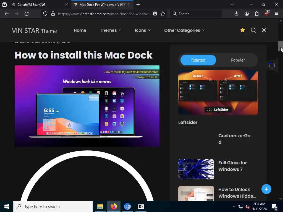Expand the Icons dropdown menu

pos(143,30)
